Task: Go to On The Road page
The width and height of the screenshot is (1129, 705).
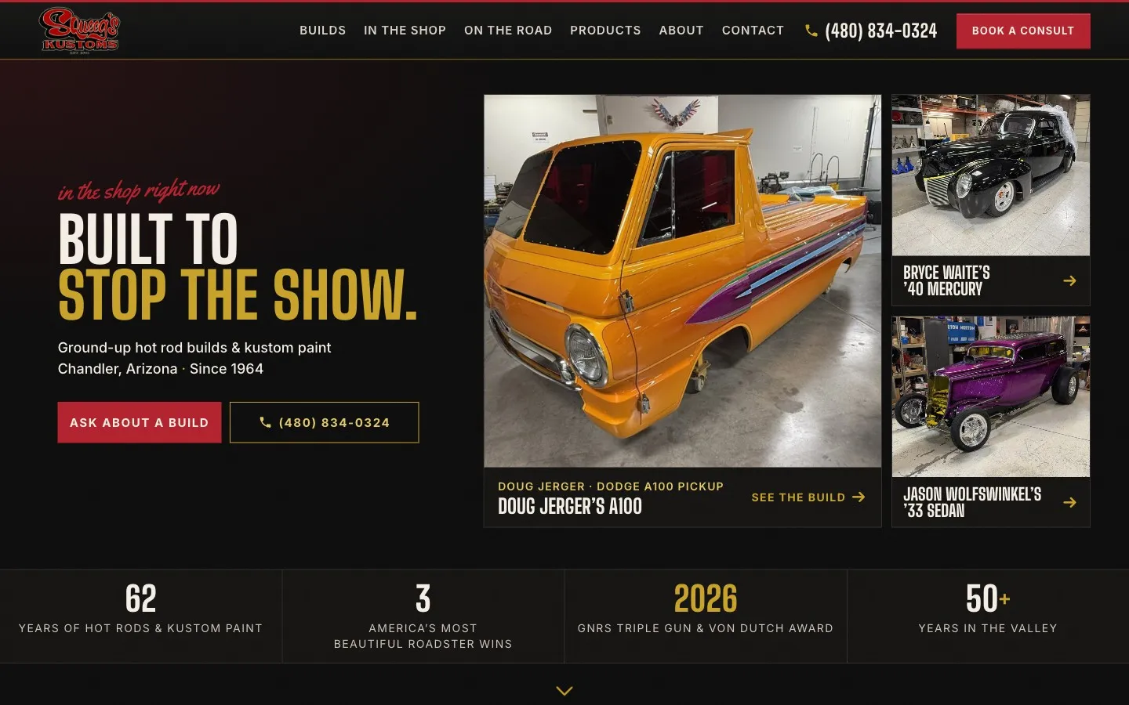Action: tap(508, 31)
